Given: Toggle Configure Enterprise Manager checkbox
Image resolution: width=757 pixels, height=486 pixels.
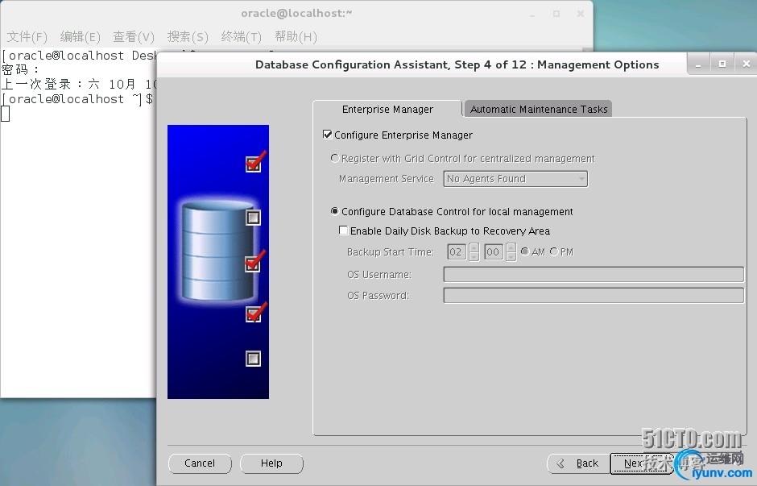Looking at the screenshot, I should [x=327, y=135].
